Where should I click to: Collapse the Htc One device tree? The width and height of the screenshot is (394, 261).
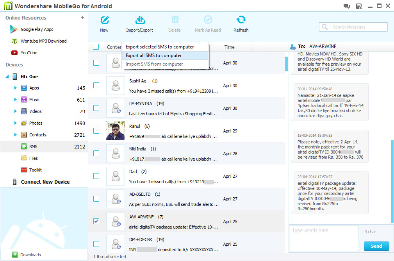7,77
